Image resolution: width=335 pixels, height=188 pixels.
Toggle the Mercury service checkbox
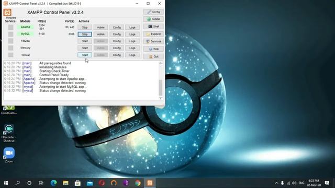coord(10,48)
